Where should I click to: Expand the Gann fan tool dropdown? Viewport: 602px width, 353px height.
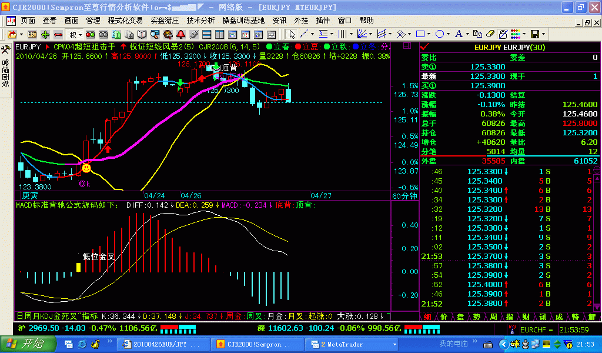pos(370,34)
